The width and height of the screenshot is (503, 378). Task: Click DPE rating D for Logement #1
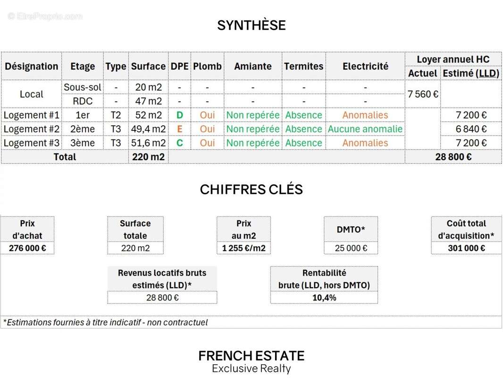(179, 115)
